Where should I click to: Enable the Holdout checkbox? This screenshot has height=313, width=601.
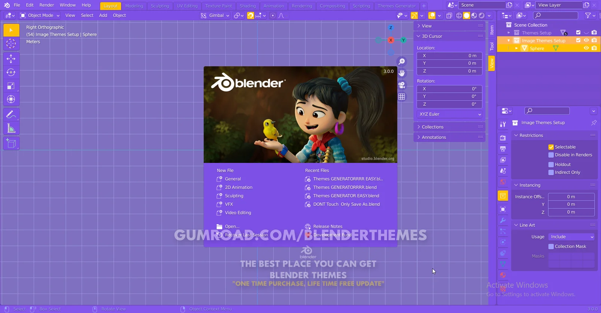coord(551,164)
